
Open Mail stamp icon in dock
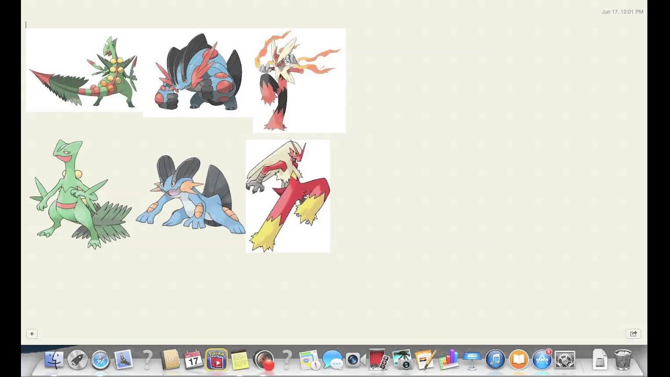click(x=124, y=360)
